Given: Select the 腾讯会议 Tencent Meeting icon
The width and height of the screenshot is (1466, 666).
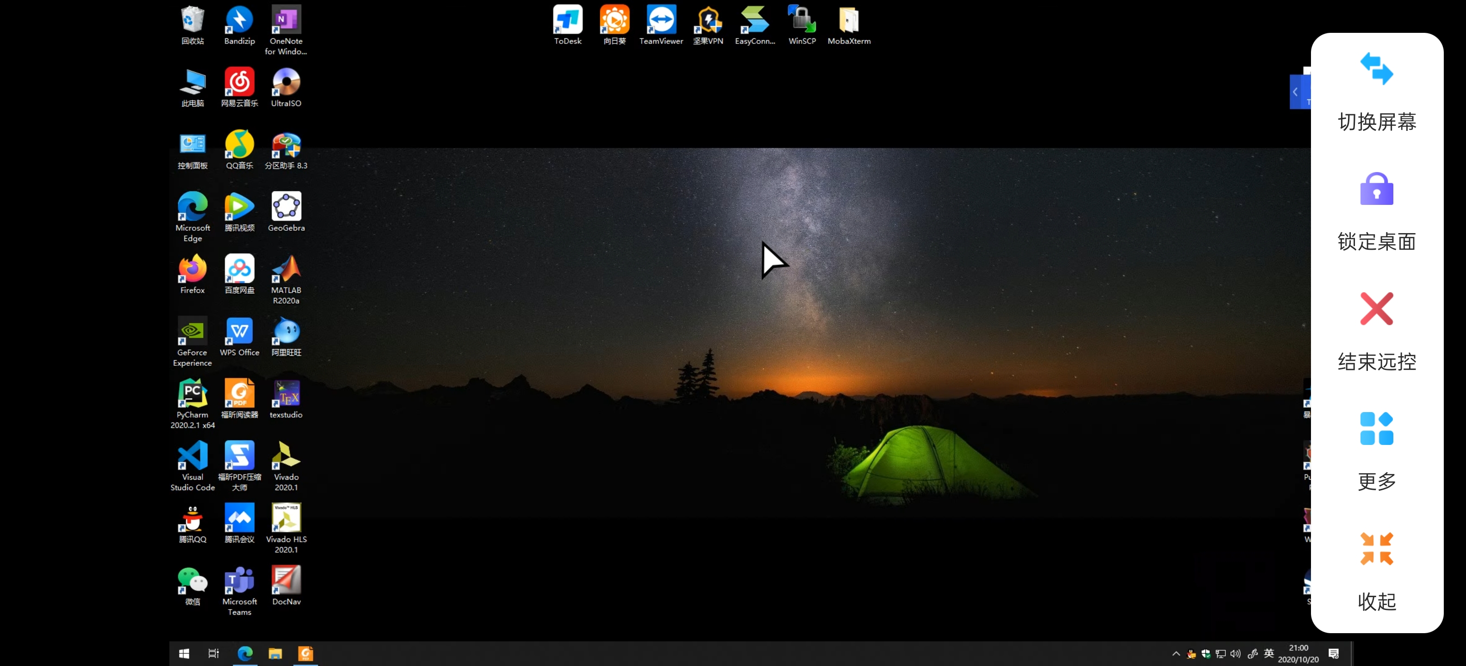Looking at the screenshot, I should click(239, 524).
